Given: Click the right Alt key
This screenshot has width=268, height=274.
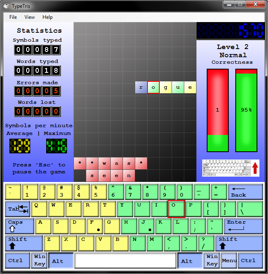Looking at the screenshot, I should coord(190,261).
